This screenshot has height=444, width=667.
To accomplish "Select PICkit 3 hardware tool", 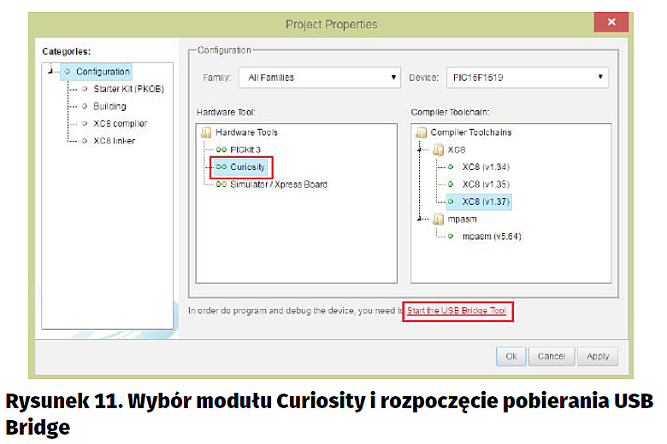I will point(245,149).
